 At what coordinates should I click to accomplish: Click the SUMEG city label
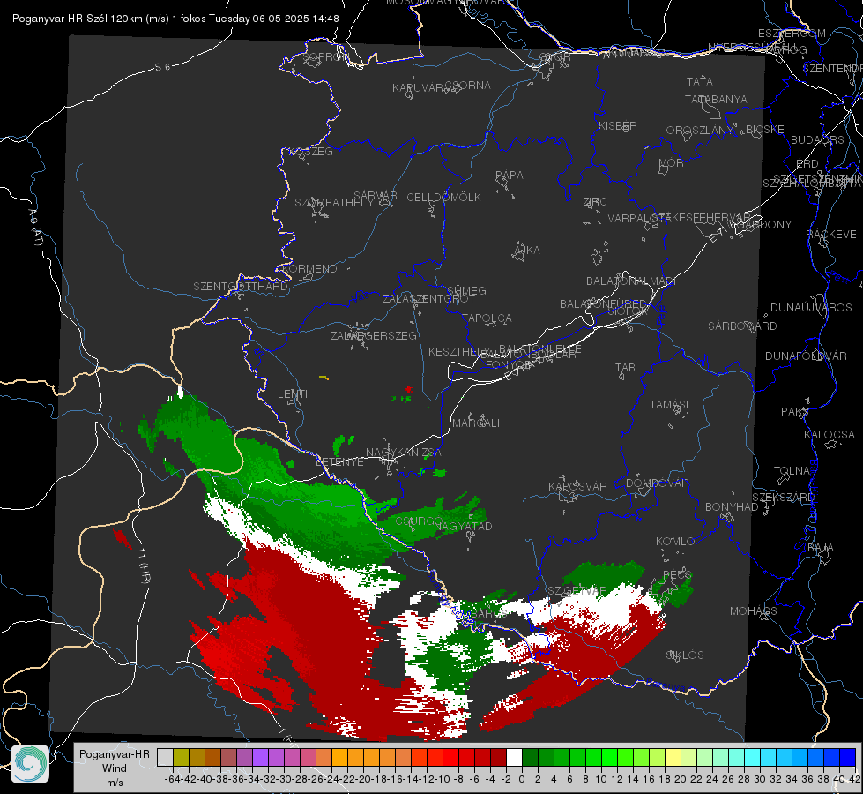[466, 290]
